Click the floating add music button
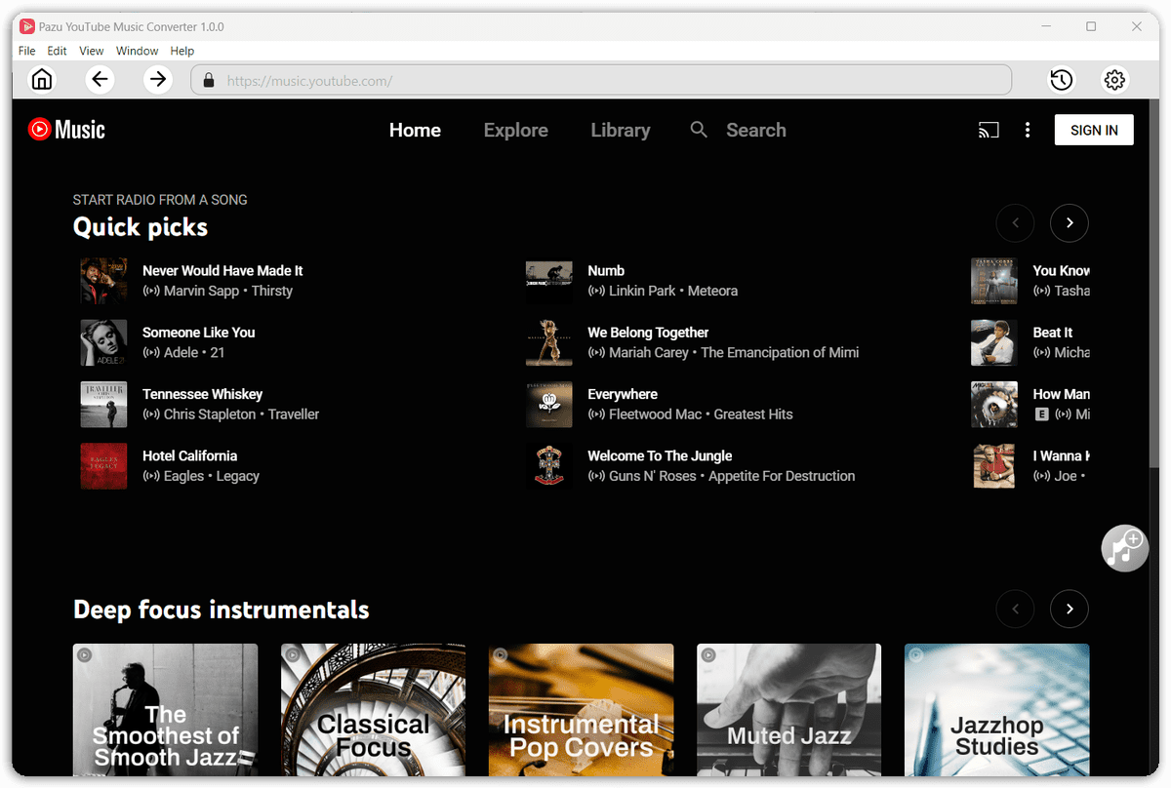 pos(1125,548)
